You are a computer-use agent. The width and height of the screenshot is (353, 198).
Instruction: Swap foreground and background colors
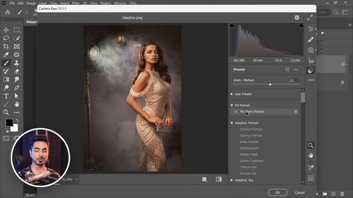[x=17, y=120]
